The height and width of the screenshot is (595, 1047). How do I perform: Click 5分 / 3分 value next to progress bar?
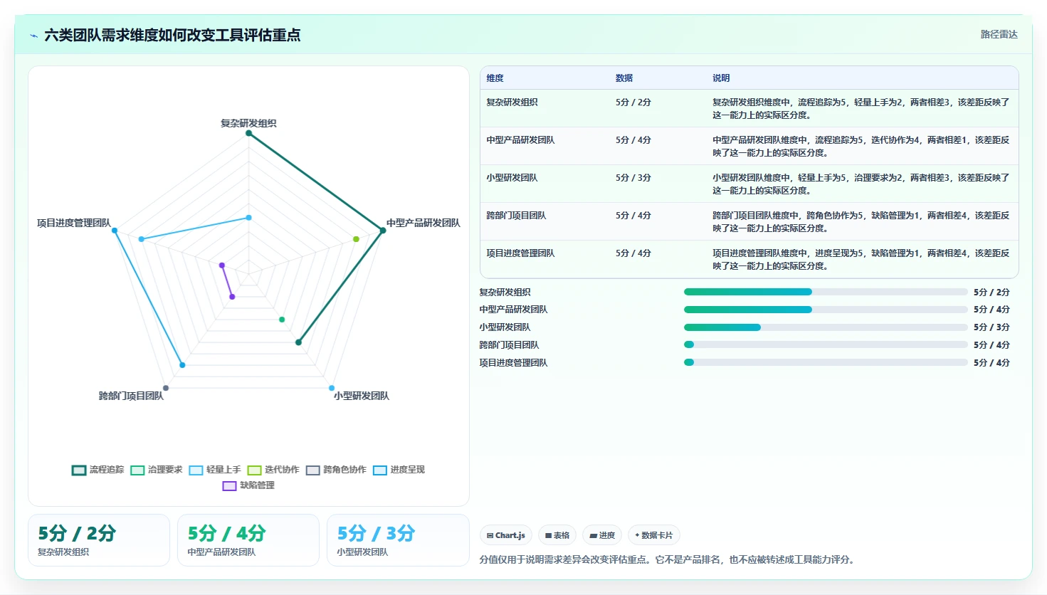click(991, 327)
